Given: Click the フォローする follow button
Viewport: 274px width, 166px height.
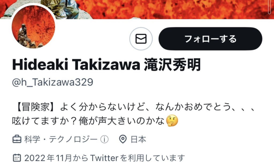Looking at the screenshot, I should tap(210, 39).
